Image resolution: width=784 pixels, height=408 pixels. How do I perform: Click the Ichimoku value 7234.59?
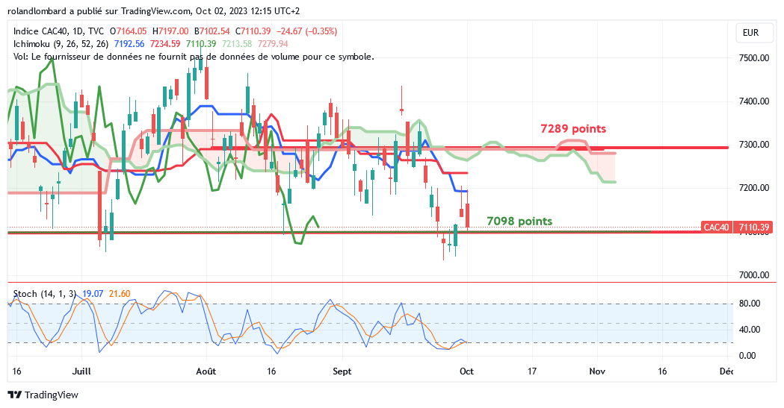point(165,44)
